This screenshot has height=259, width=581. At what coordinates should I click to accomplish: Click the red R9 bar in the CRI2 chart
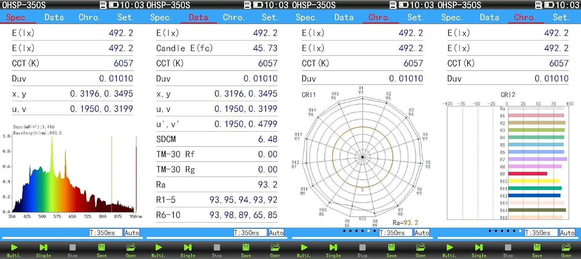(x=528, y=174)
